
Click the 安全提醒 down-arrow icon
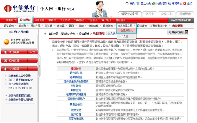[5, 69]
